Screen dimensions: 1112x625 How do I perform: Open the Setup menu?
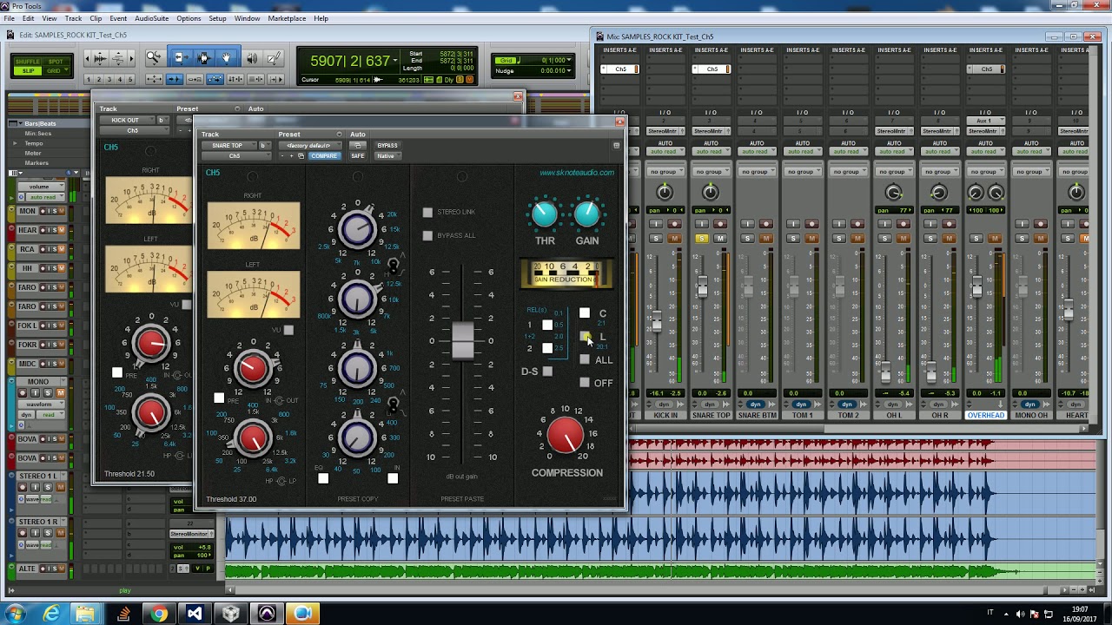pyautogui.click(x=217, y=18)
